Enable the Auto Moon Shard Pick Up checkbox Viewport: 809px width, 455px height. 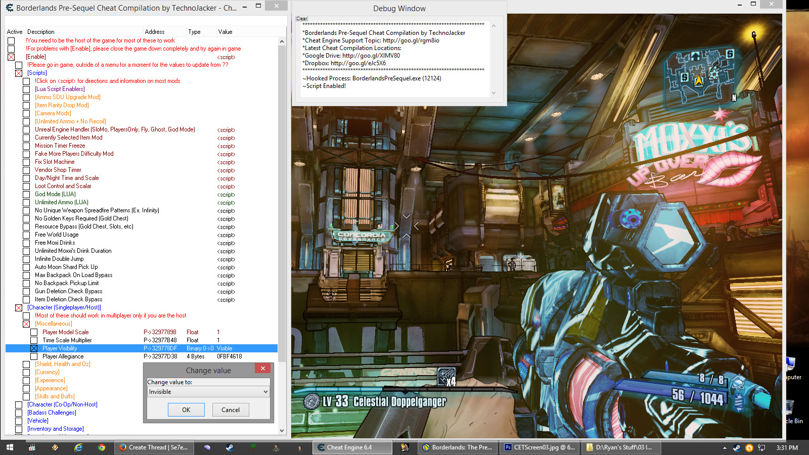pos(26,267)
